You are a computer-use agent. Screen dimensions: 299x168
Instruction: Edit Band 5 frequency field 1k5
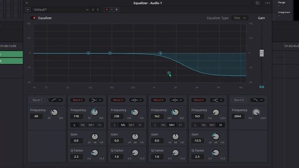198,116
